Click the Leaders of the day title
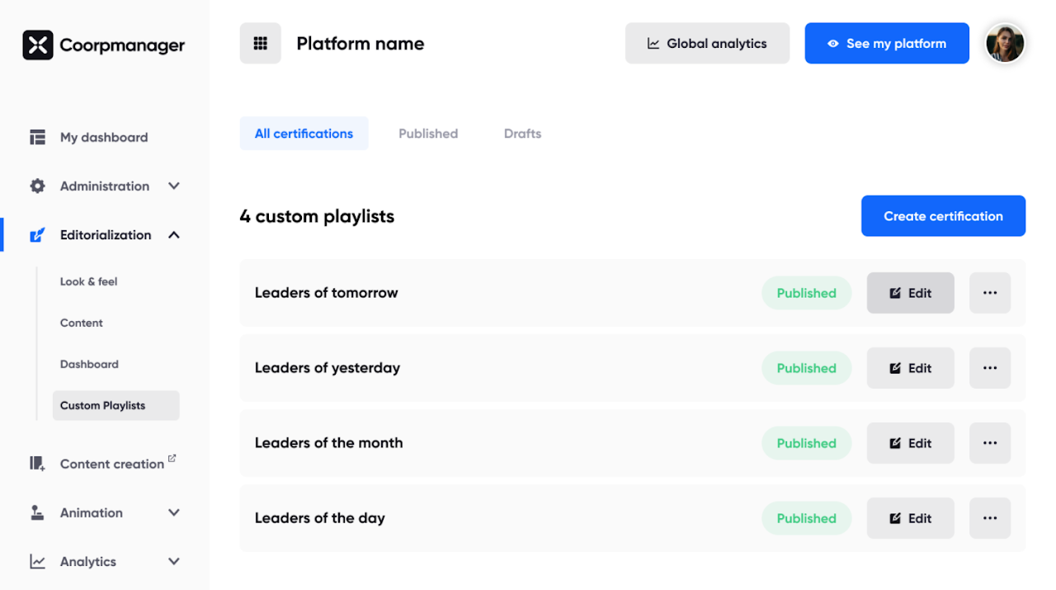This screenshot has height=590, width=1056. coord(320,518)
